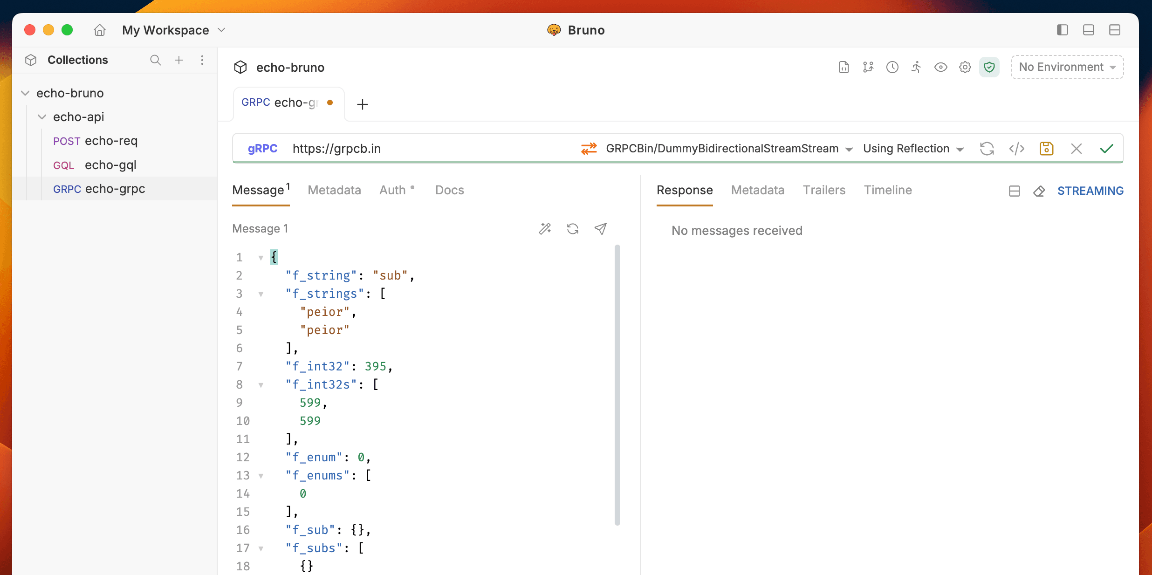This screenshot has width=1152, height=575.
Task: Save the request with the floppy icon
Action: coord(1046,149)
